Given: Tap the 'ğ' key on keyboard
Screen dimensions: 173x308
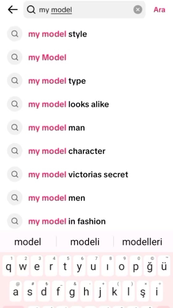Looking at the screenshot, I should (x=150, y=266).
